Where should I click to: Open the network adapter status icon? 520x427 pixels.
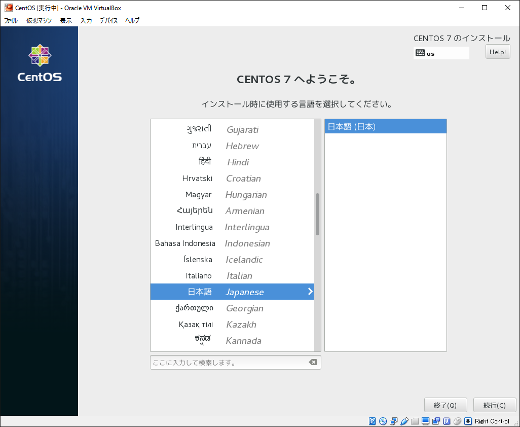[x=394, y=421]
